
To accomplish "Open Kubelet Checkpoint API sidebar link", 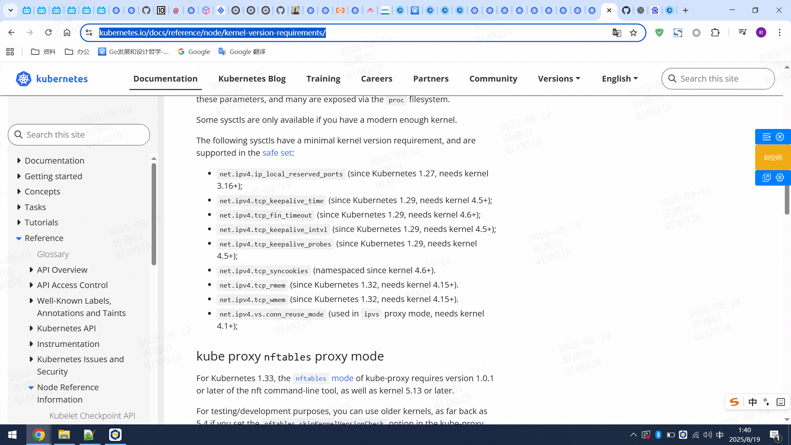I will 92,416.
